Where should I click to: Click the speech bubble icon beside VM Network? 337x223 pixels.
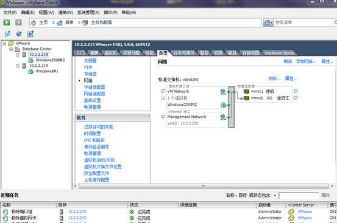(163, 91)
